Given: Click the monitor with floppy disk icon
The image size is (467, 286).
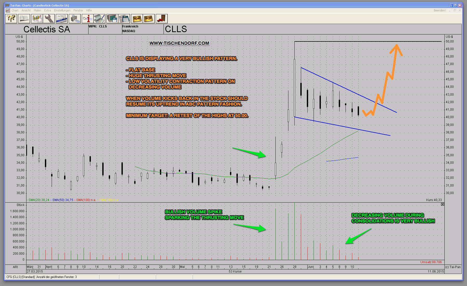Looking at the screenshot, I should (112, 19).
